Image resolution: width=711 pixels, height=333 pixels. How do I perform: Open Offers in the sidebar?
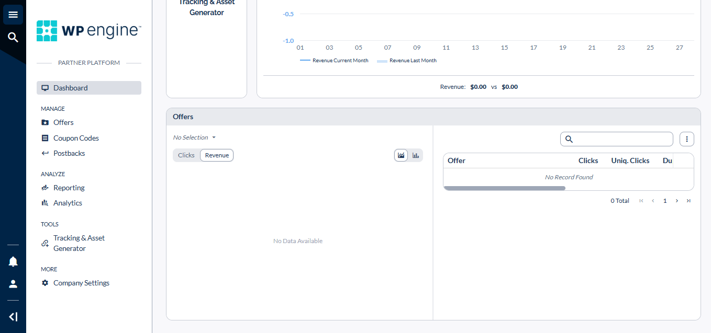[x=63, y=122]
